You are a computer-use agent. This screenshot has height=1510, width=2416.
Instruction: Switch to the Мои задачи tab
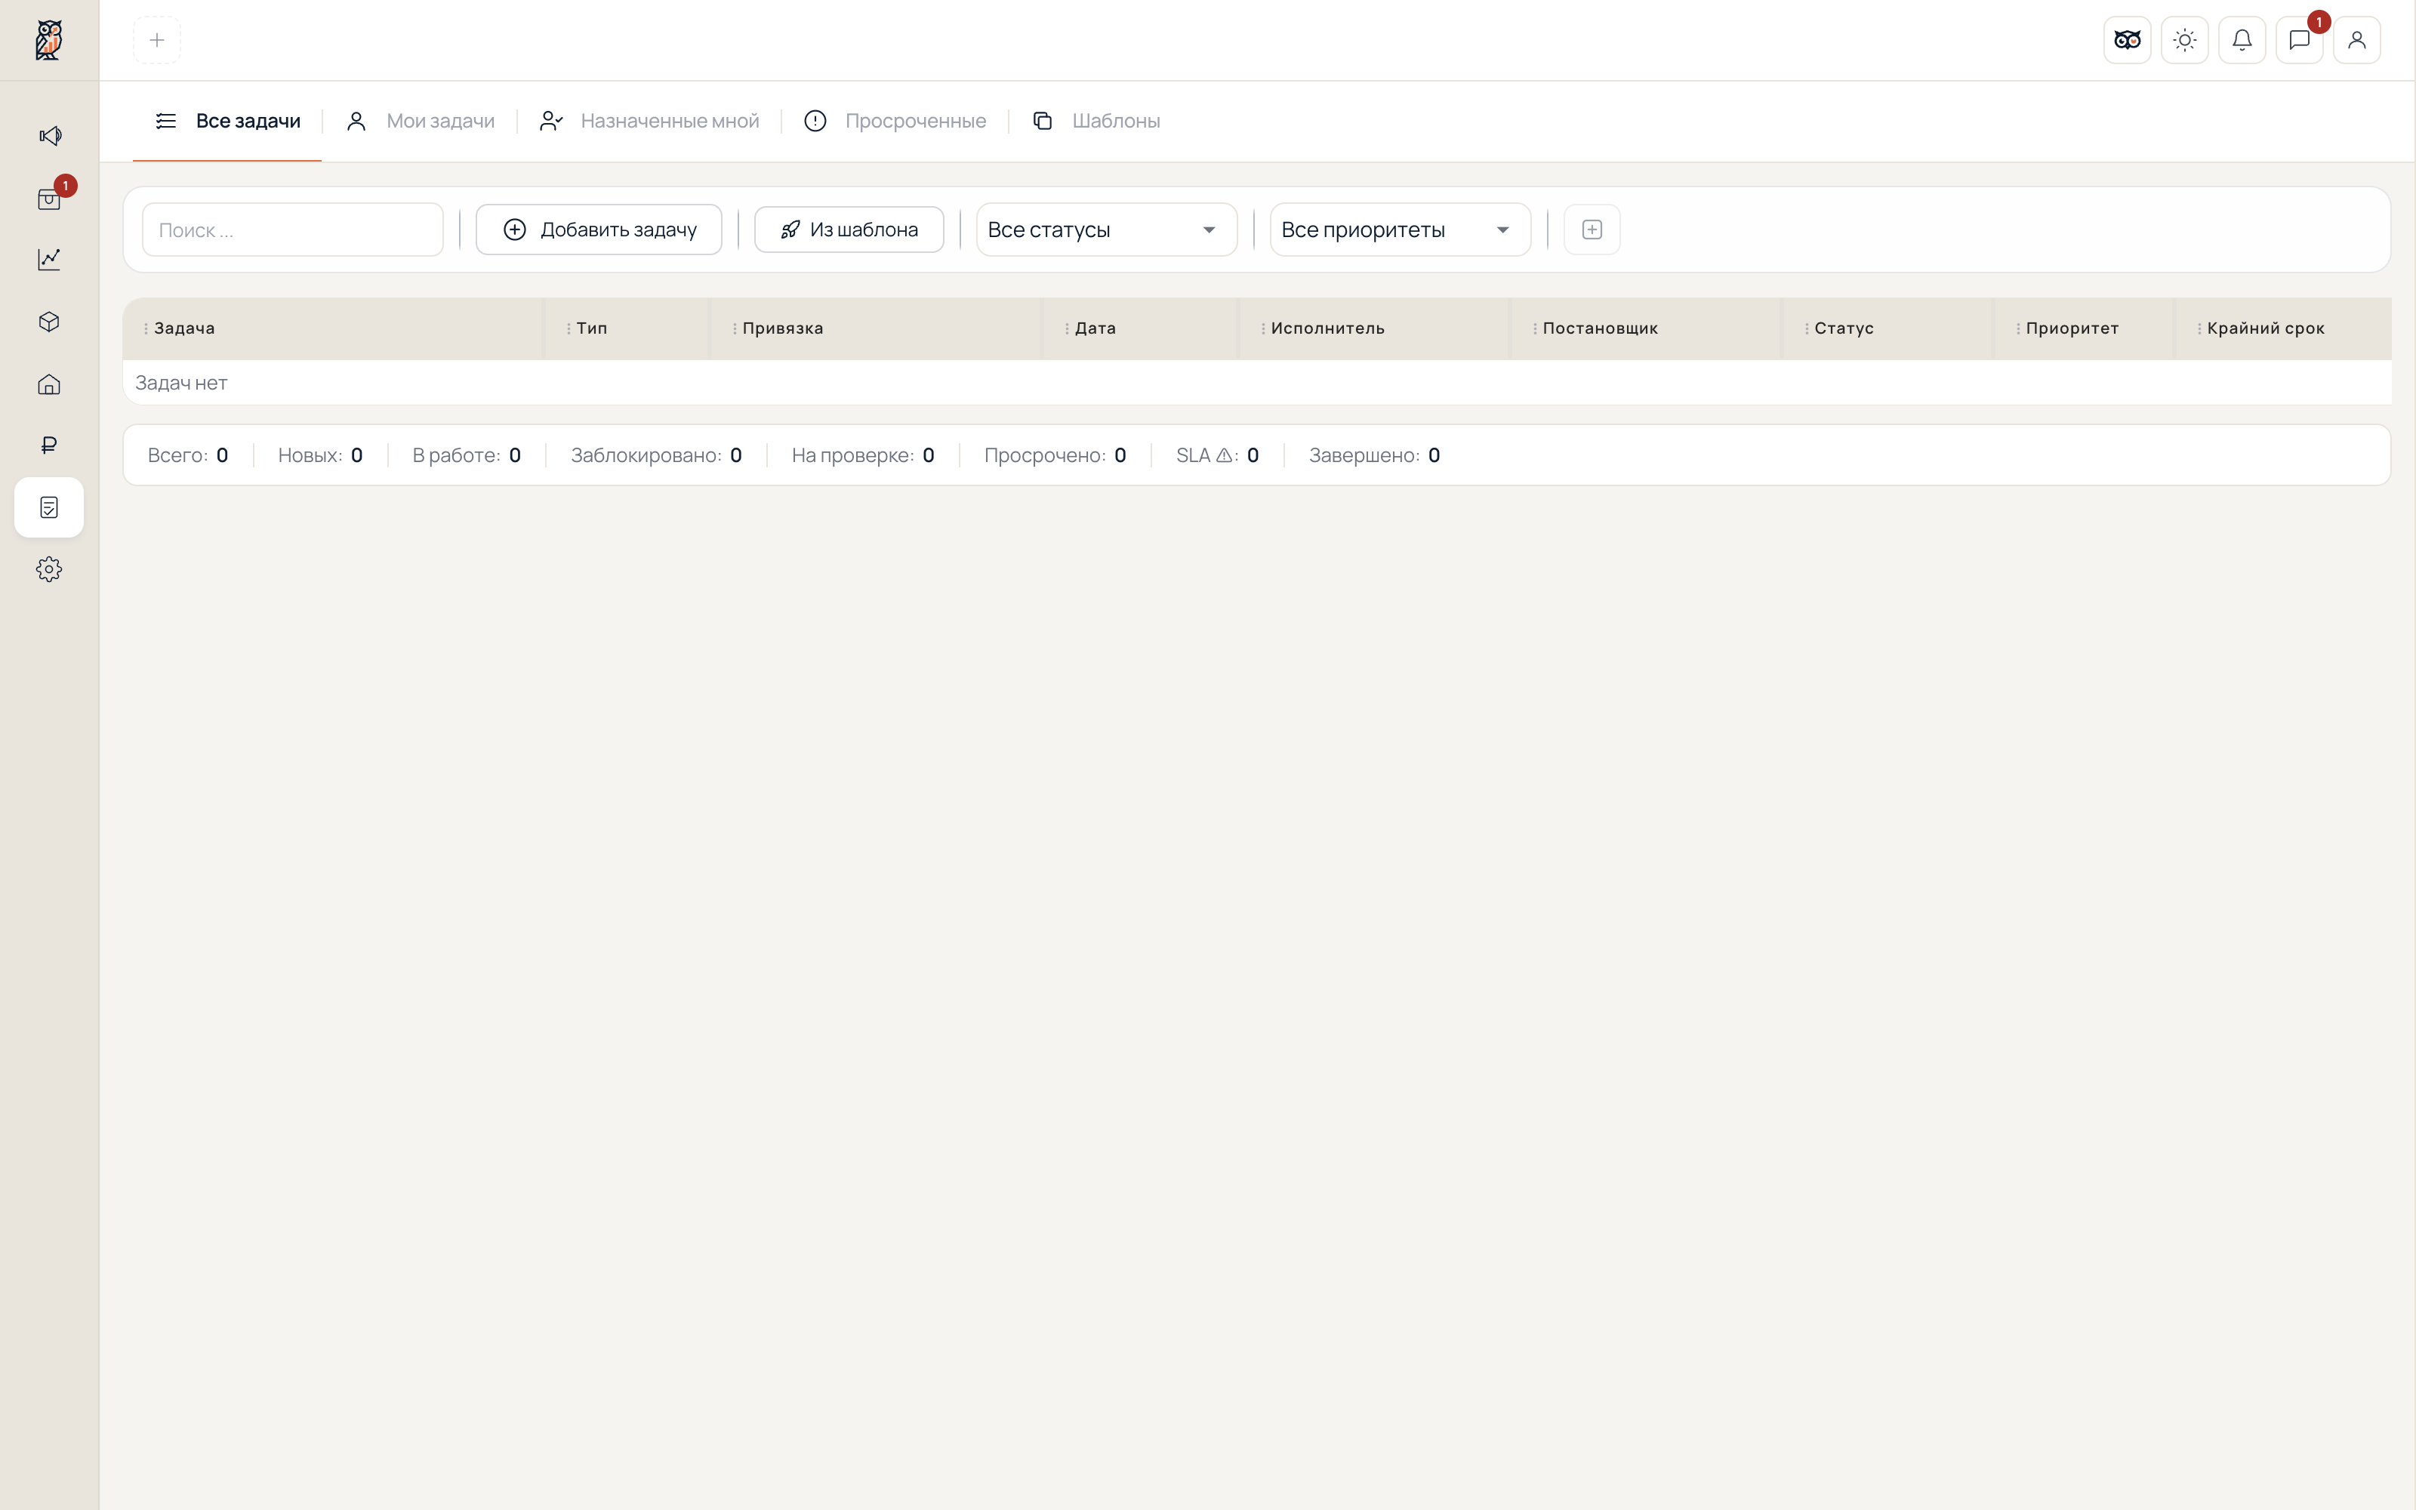pos(419,121)
